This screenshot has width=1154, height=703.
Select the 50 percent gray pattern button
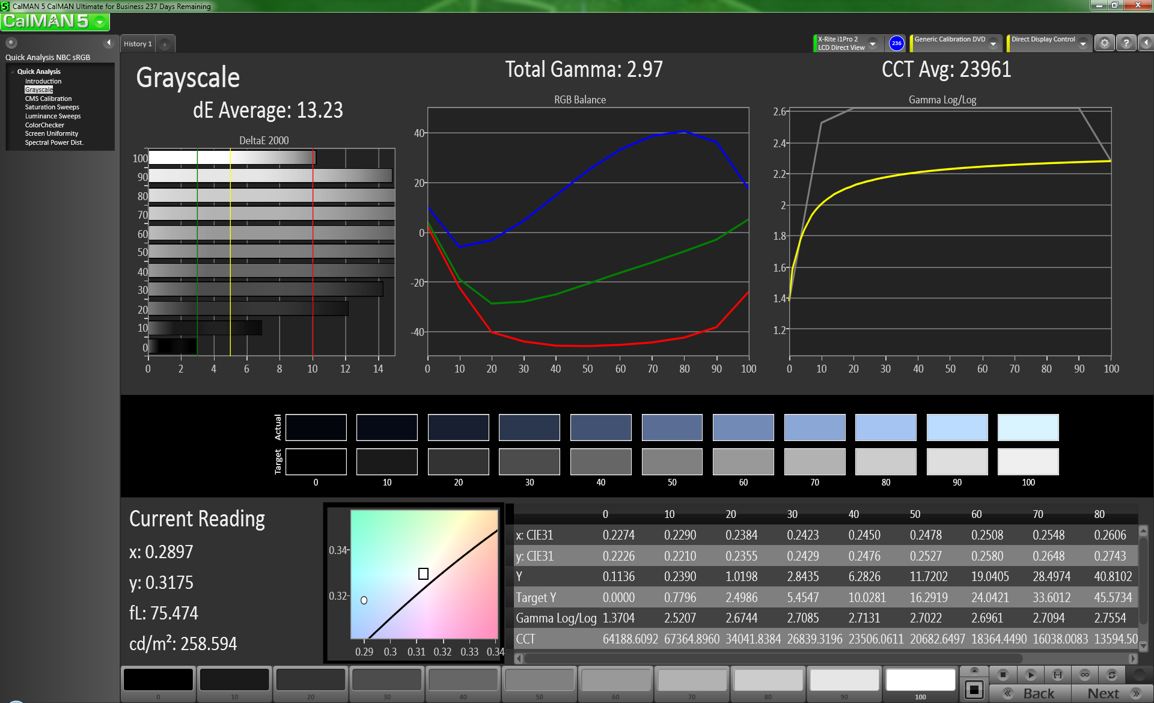coord(539,684)
